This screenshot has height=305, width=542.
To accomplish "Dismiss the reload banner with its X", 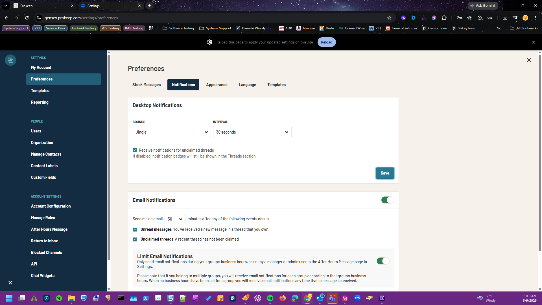I will 534,42.
